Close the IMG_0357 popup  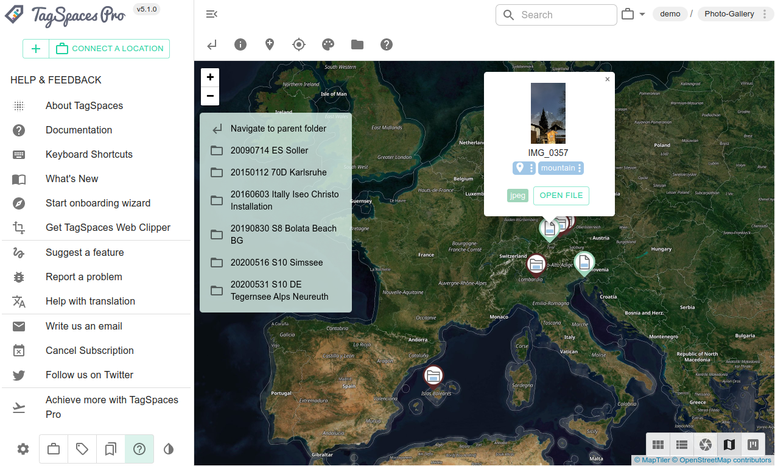[607, 79]
